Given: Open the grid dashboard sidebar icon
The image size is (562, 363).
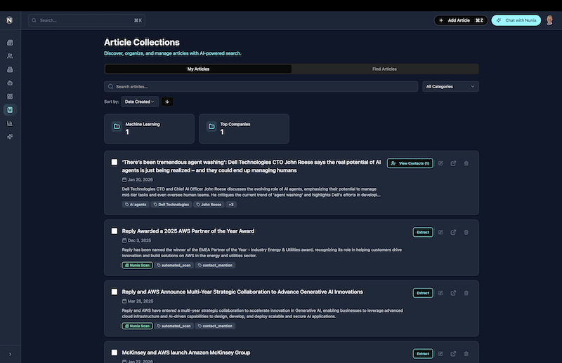Looking at the screenshot, I should click(10, 97).
